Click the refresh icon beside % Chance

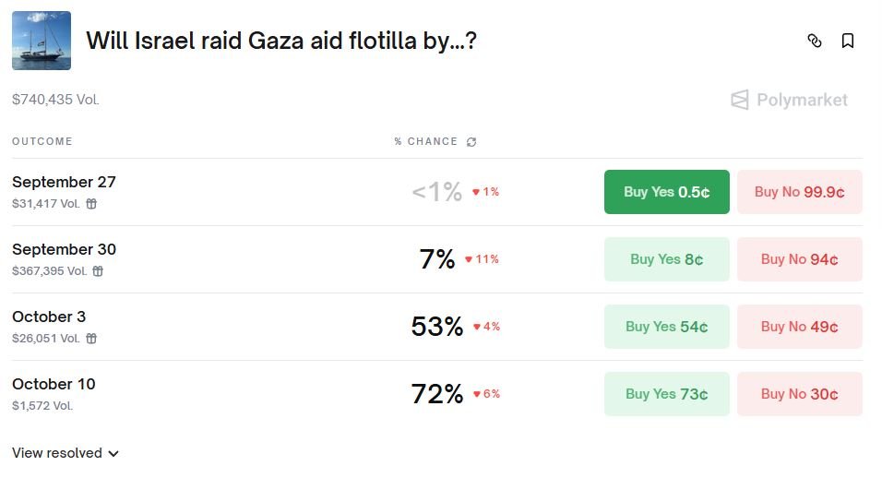click(x=471, y=142)
